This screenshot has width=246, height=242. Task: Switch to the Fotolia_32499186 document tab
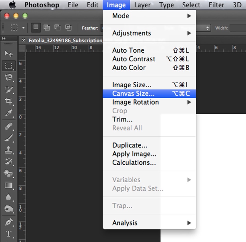tap(65, 40)
